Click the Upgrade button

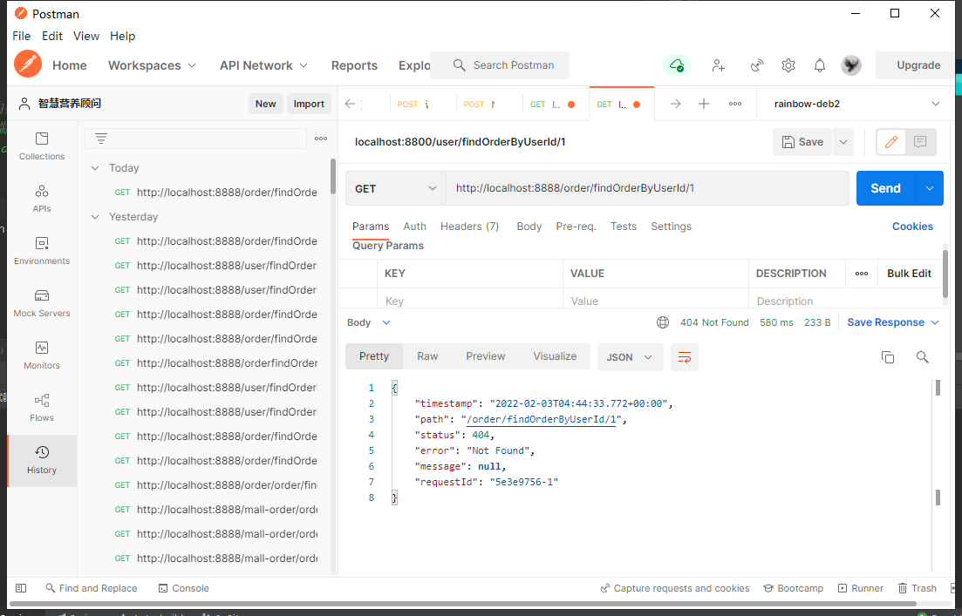point(918,65)
